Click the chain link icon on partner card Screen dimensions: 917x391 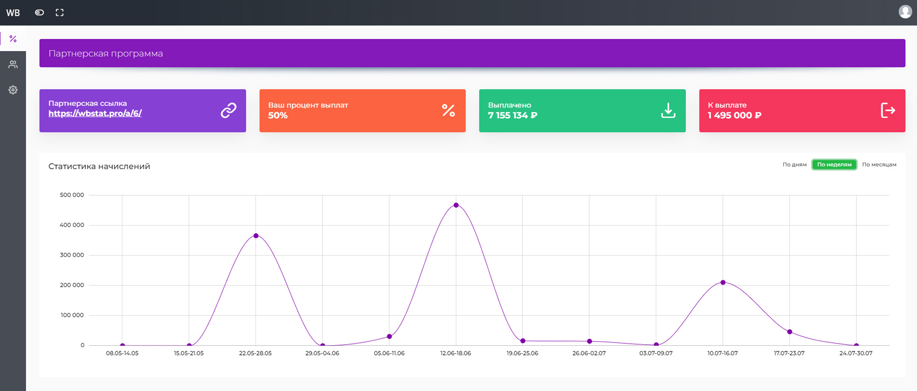tap(228, 110)
